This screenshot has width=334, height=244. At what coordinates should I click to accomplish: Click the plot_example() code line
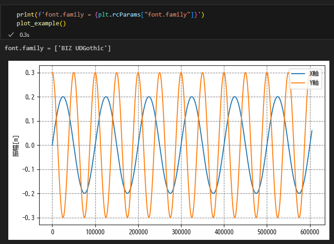point(41,23)
